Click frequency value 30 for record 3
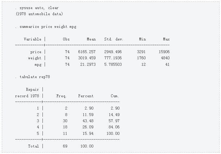The image size is (221, 154). 65,121
